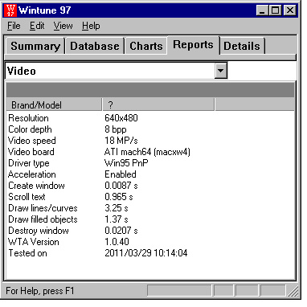Click the 'Win95 PnP' value
This screenshot has width=307, height=307.
[x=126, y=163]
